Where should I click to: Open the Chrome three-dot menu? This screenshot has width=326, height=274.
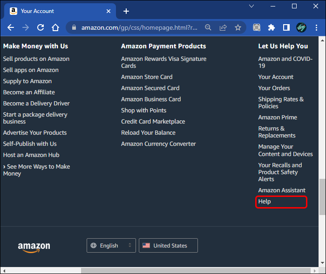pos(316,27)
